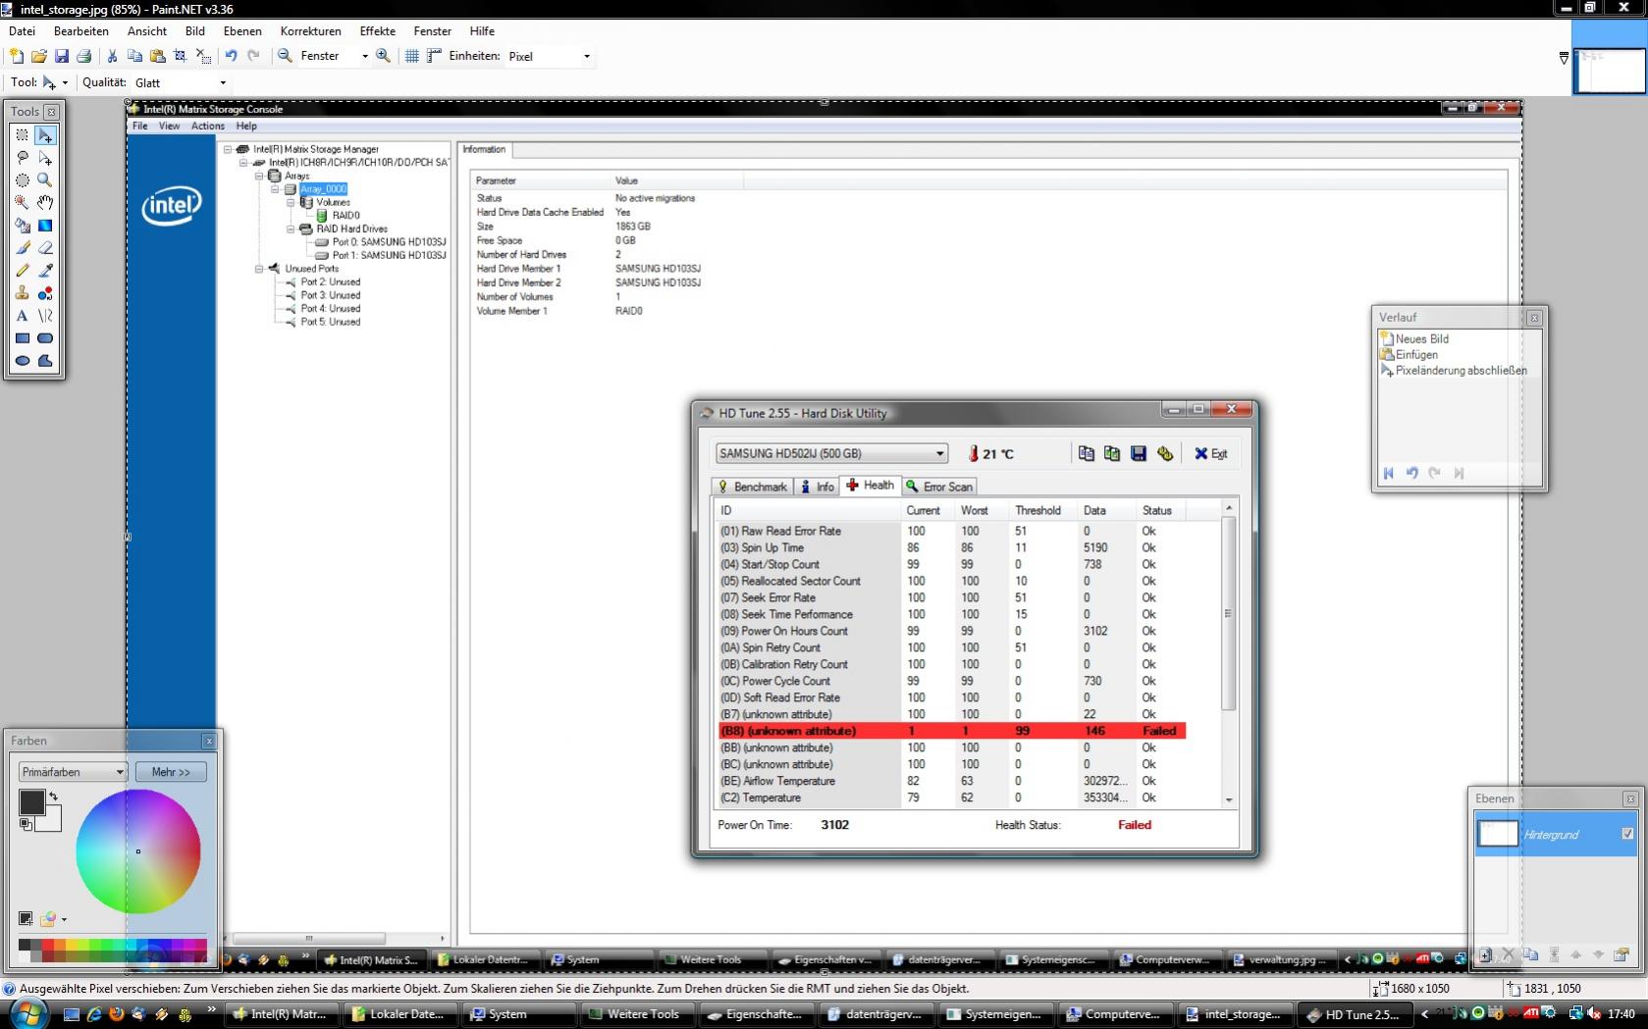
Task: Open the Fenster zoom level dropdown
Action: pos(365,56)
